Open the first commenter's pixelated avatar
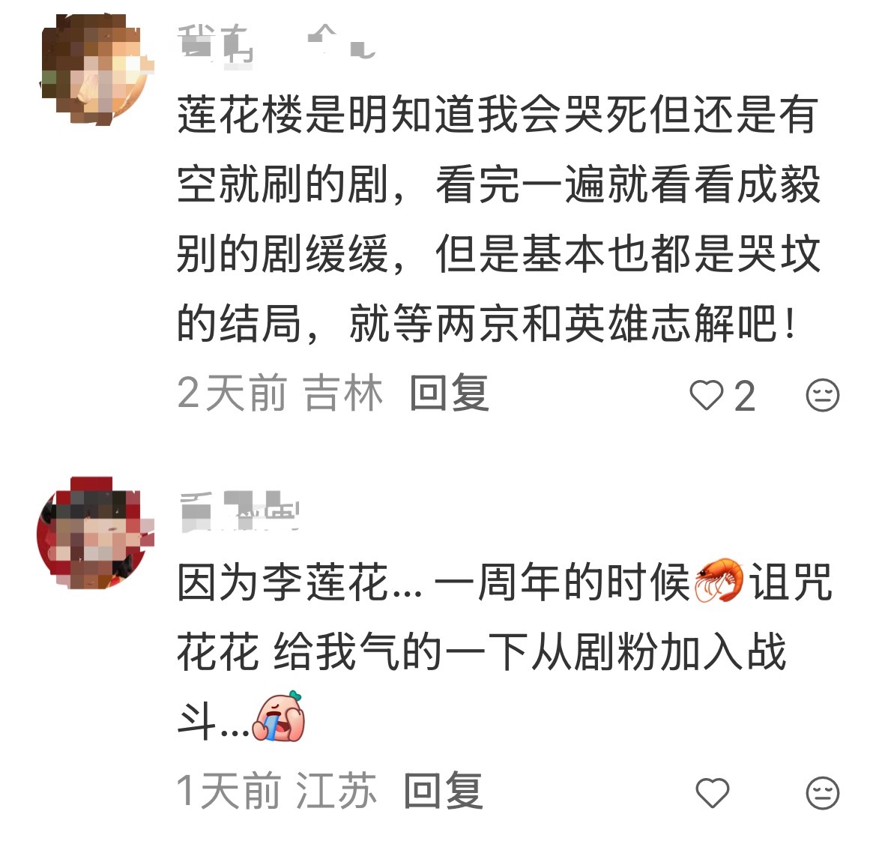This screenshot has width=876, height=865. tap(96, 69)
